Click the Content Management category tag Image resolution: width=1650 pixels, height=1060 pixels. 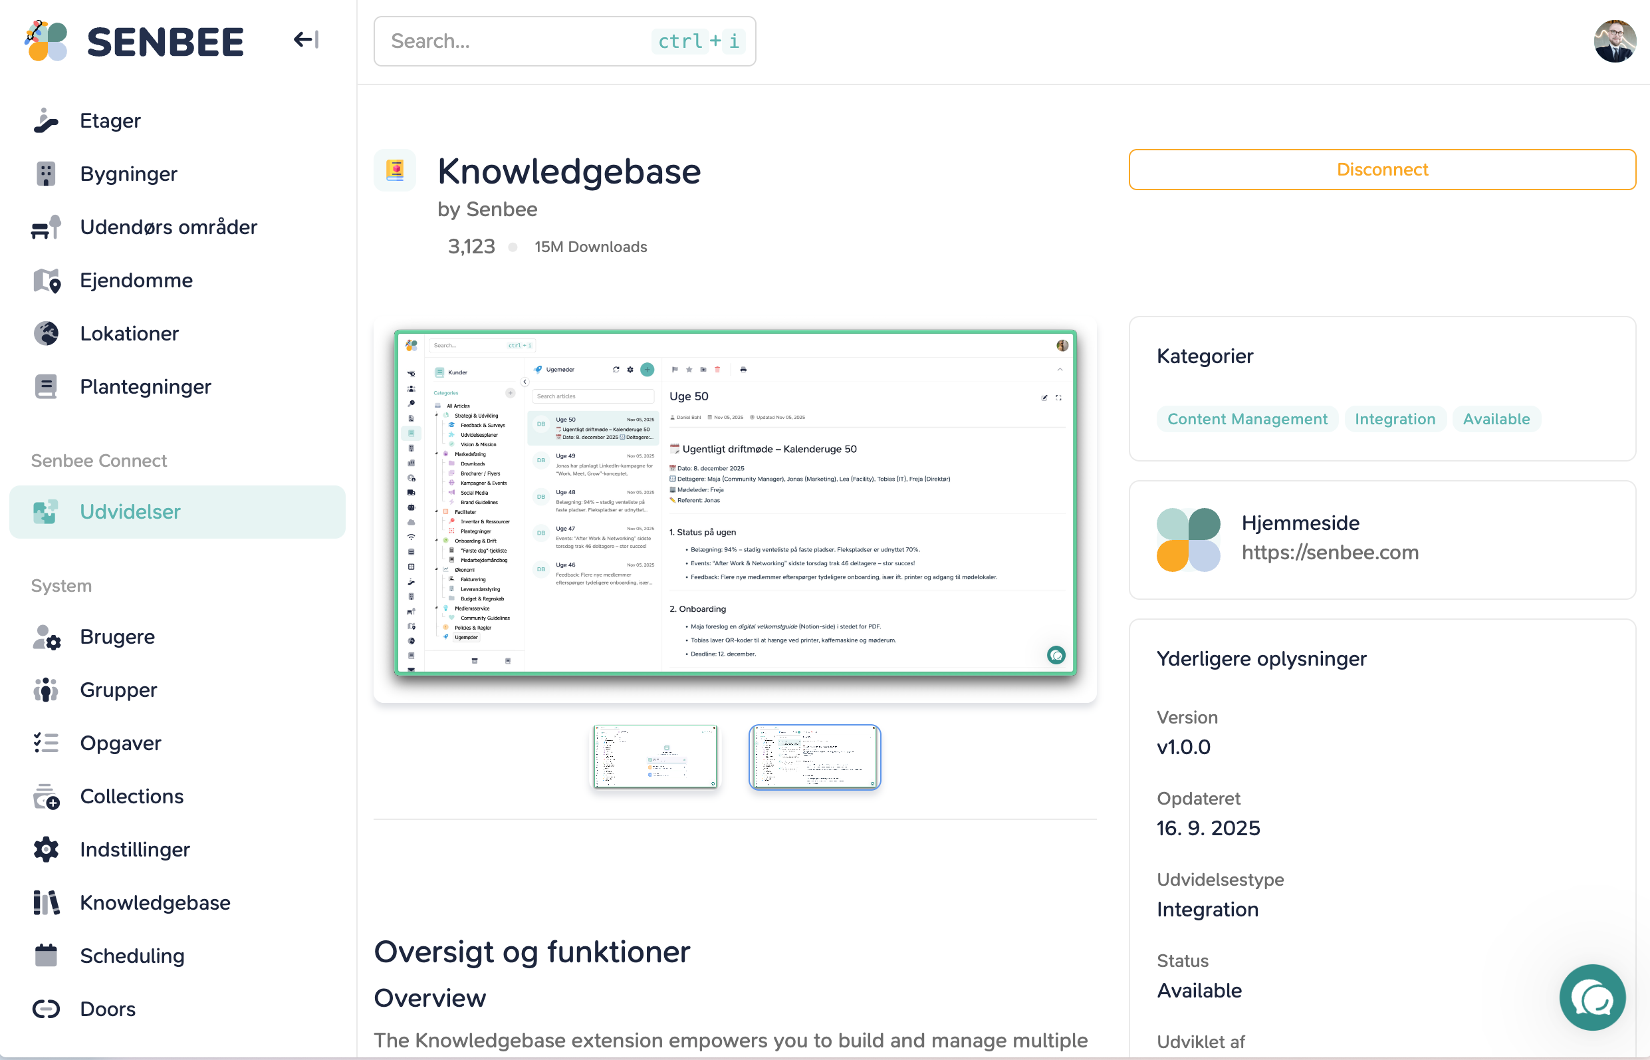[1246, 418]
